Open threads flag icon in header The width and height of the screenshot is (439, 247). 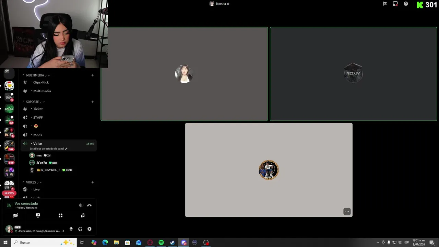(385, 4)
